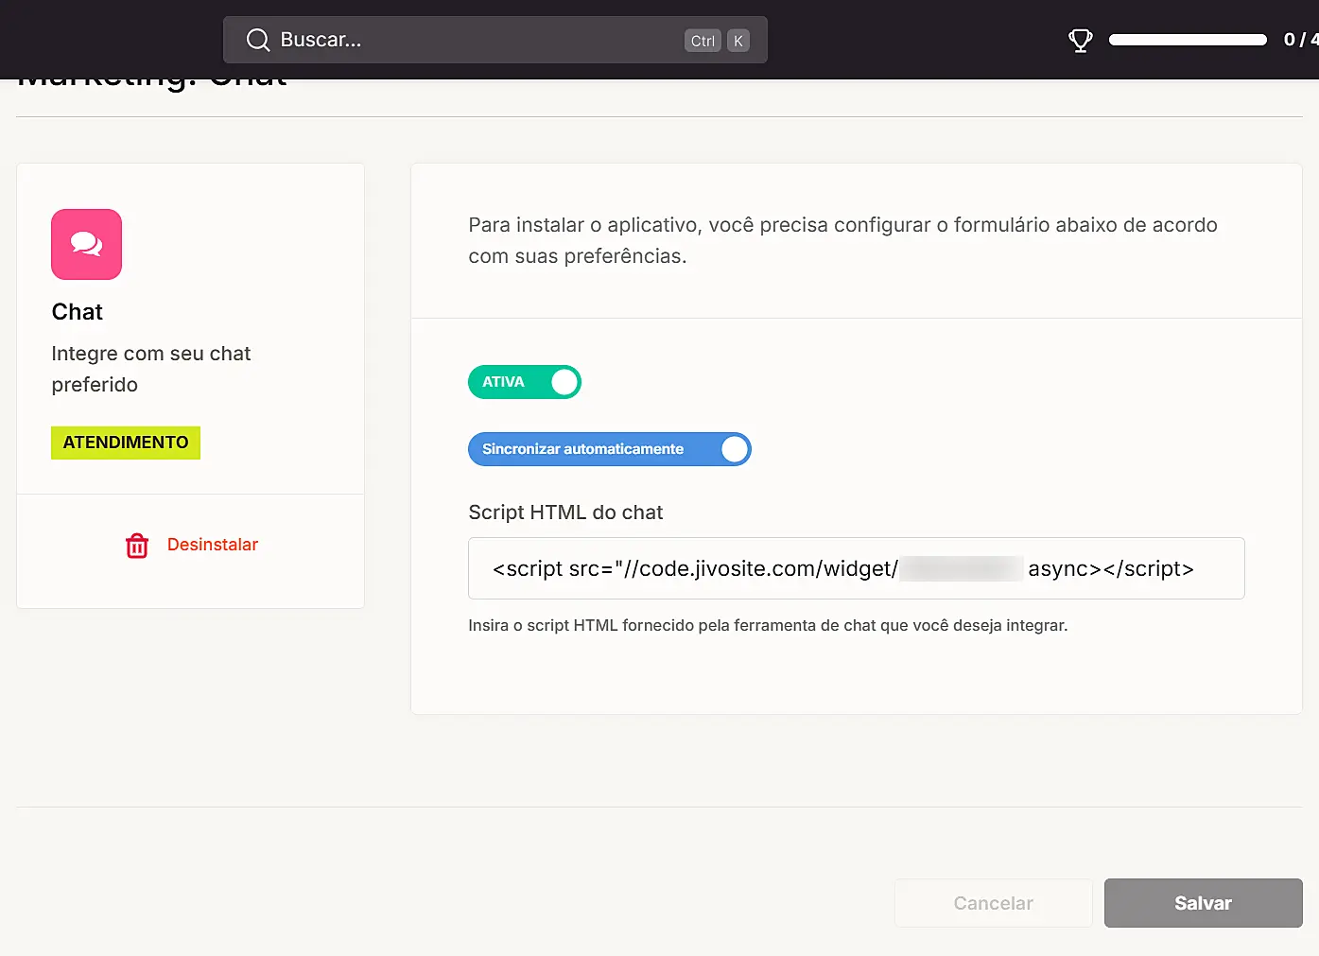Click into the Script HTML do chat field
The width and height of the screenshot is (1319, 956).
856,568
